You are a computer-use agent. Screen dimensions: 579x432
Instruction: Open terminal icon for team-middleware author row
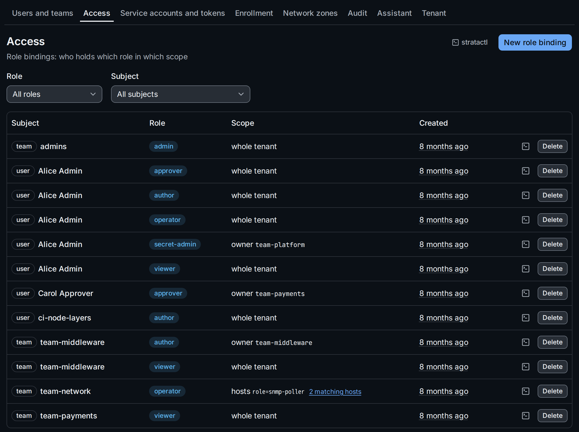[x=525, y=342]
